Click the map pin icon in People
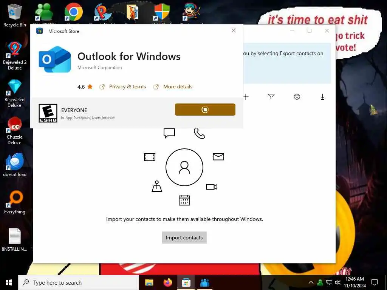387x290 pixels. [157, 186]
